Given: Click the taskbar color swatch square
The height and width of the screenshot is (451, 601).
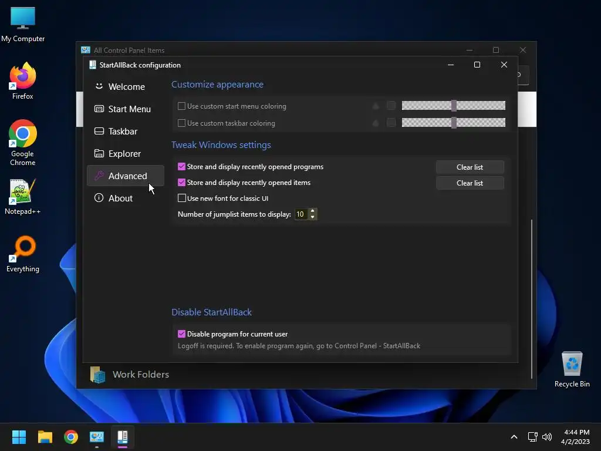Looking at the screenshot, I should click(391, 122).
